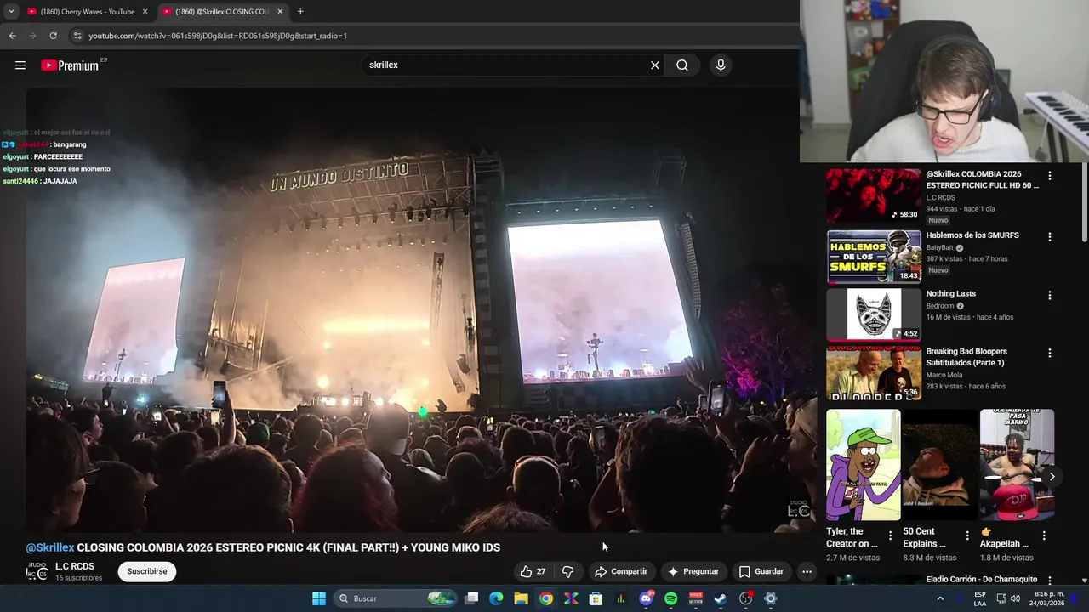1089x612 pixels.
Task: Go to the YouTube Premium home logo
Action: pyautogui.click(x=71, y=65)
